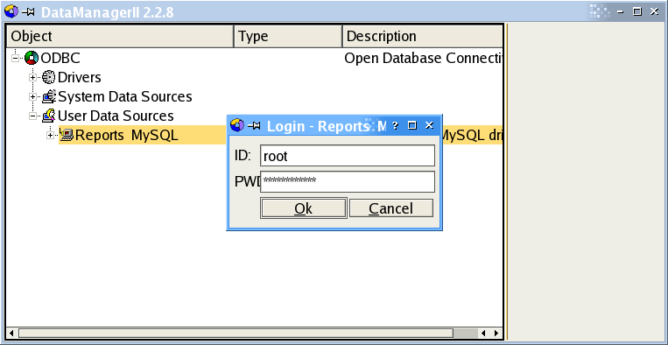Screen dimensions: 668x345
Task: Click the horizontal scrollbar left arrow
Action: (11, 333)
